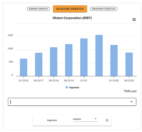The width and height of the screenshot is (142, 132).
Task: Click the 30/12/17 x-axis date label
Action: (39, 81)
